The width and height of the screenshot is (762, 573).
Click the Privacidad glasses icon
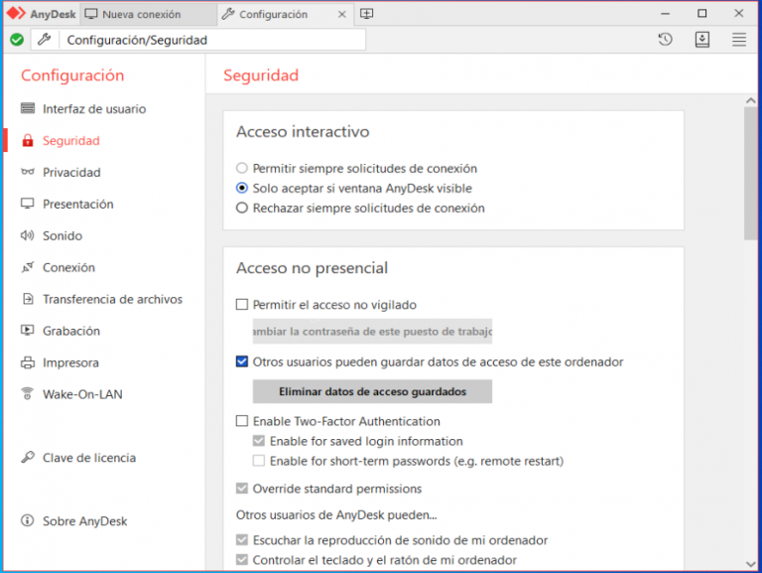click(x=28, y=172)
